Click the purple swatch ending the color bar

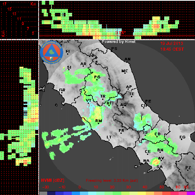[191, 193]
